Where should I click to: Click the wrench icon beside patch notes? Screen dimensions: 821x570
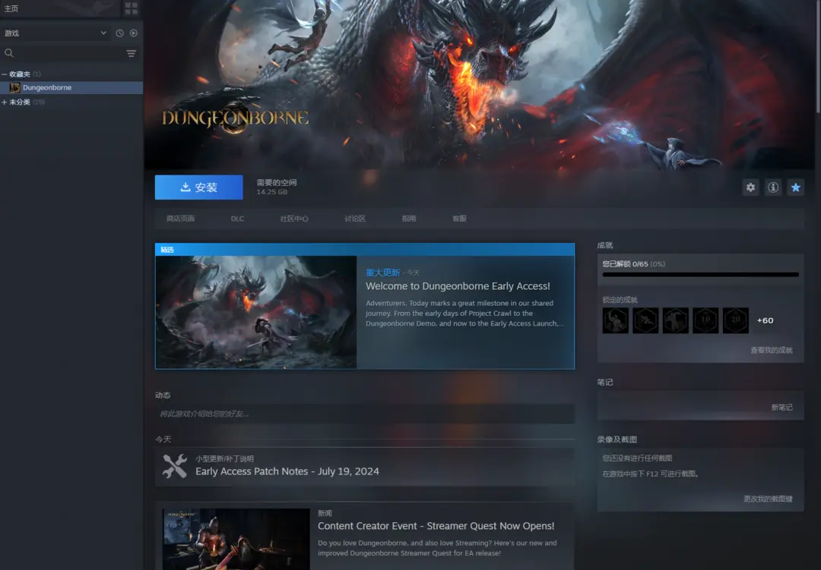tap(175, 467)
